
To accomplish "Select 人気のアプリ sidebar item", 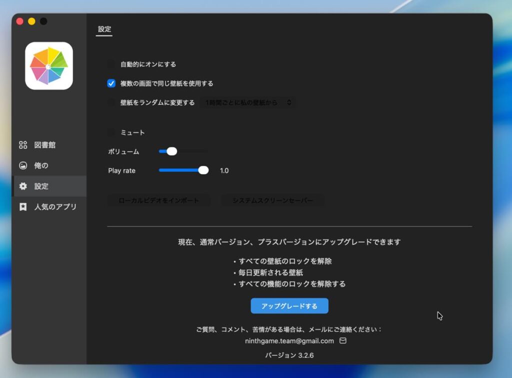I will [55, 206].
